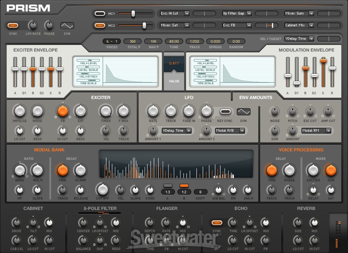Click the Modal Bank CUT OFF knob
The width and height of the screenshot is (348, 253).
pyautogui.click(x=103, y=189)
